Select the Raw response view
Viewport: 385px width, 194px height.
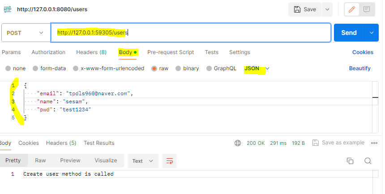tap(40, 160)
